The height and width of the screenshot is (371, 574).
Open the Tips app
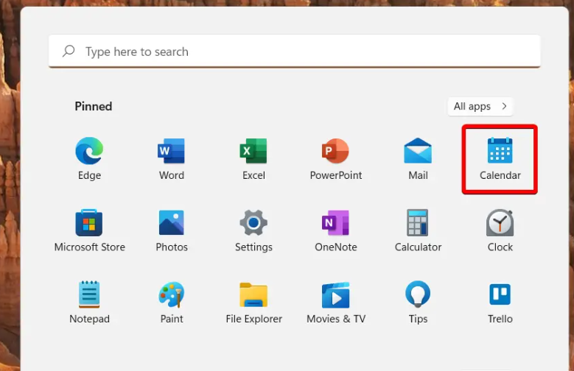(x=418, y=294)
